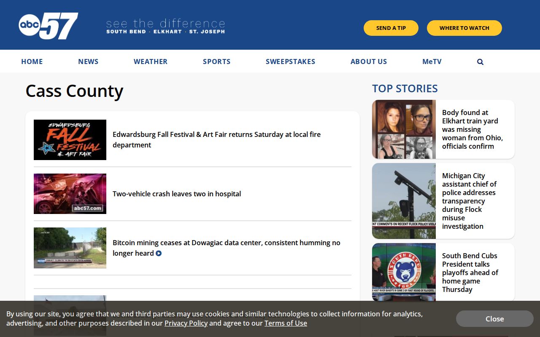Image resolution: width=540 pixels, height=337 pixels.
Task: Click the Top Stories heading
Action: click(x=405, y=88)
